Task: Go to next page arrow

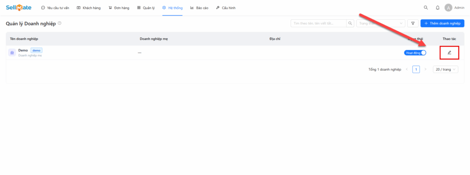Action: [x=425, y=69]
